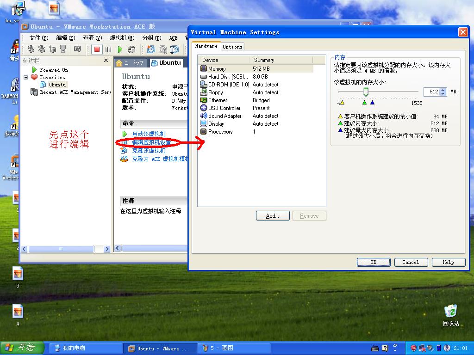
Task: Open the Recycle Bin (回收站) desktop icon
Action: [451, 315]
